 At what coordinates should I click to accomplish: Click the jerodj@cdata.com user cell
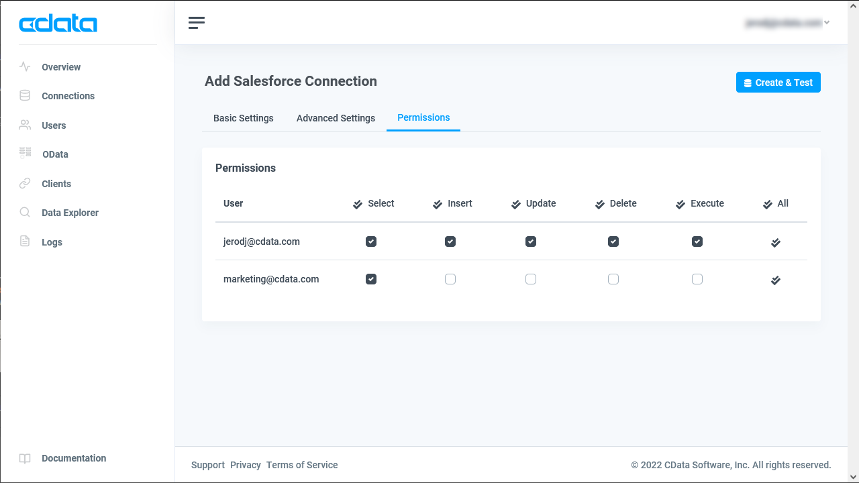click(x=262, y=241)
